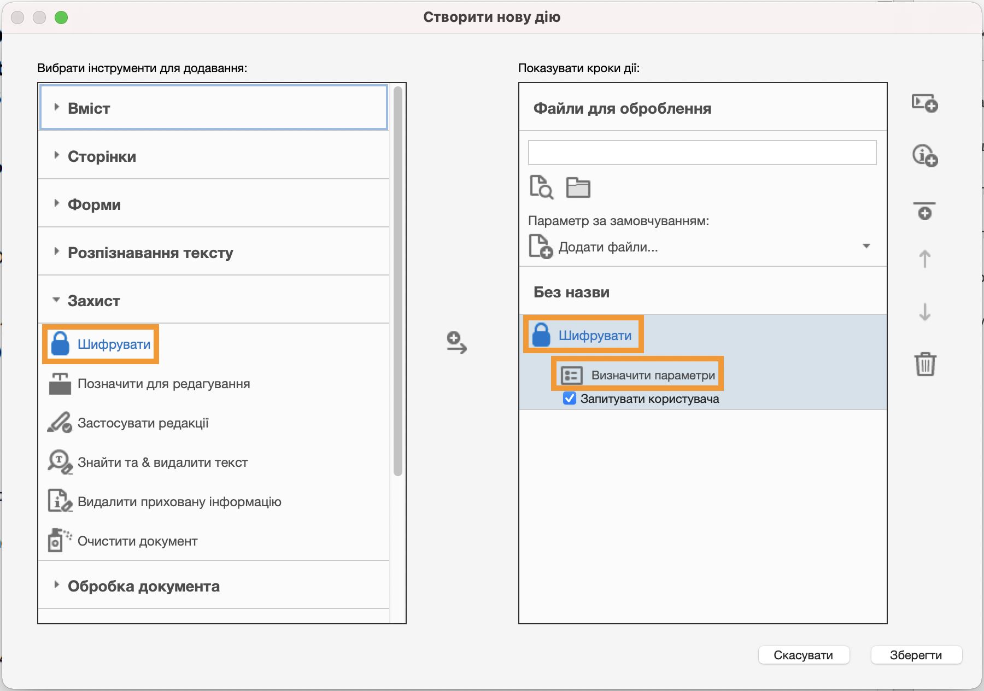Select the Позначити для редагування tool
This screenshot has width=984, height=691.
(x=163, y=384)
